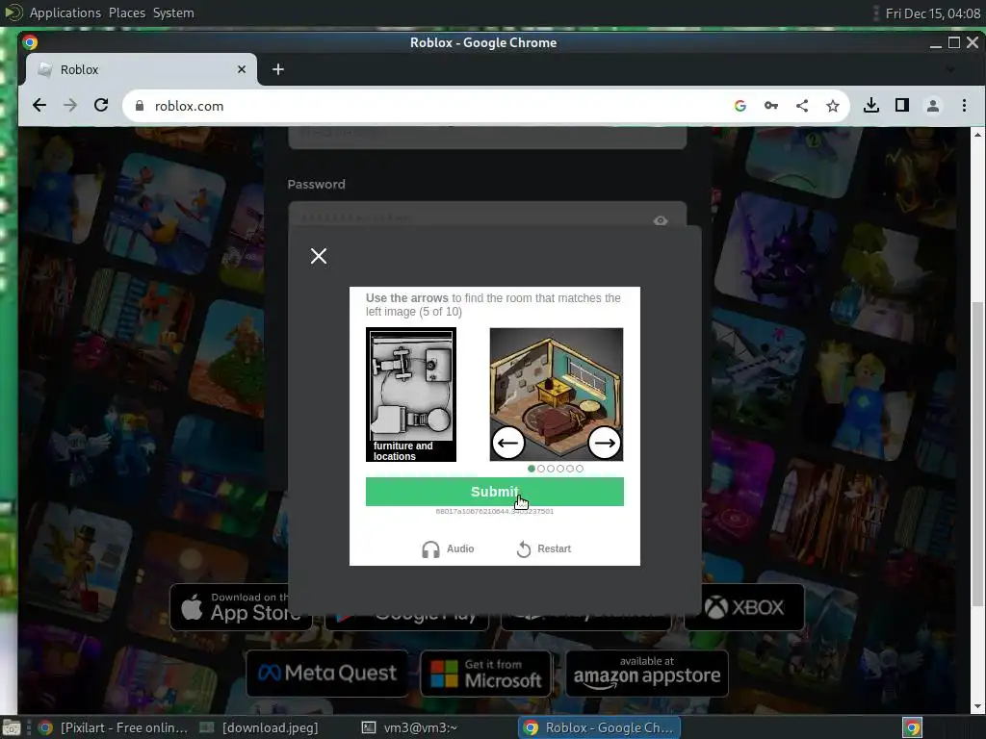
Task: Reload the Roblox page
Action: pos(101,106)
